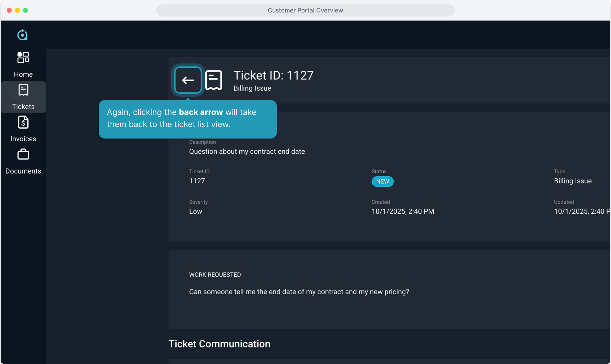
Task: Open the Documents briefcase icon
Action: point(23,155)
